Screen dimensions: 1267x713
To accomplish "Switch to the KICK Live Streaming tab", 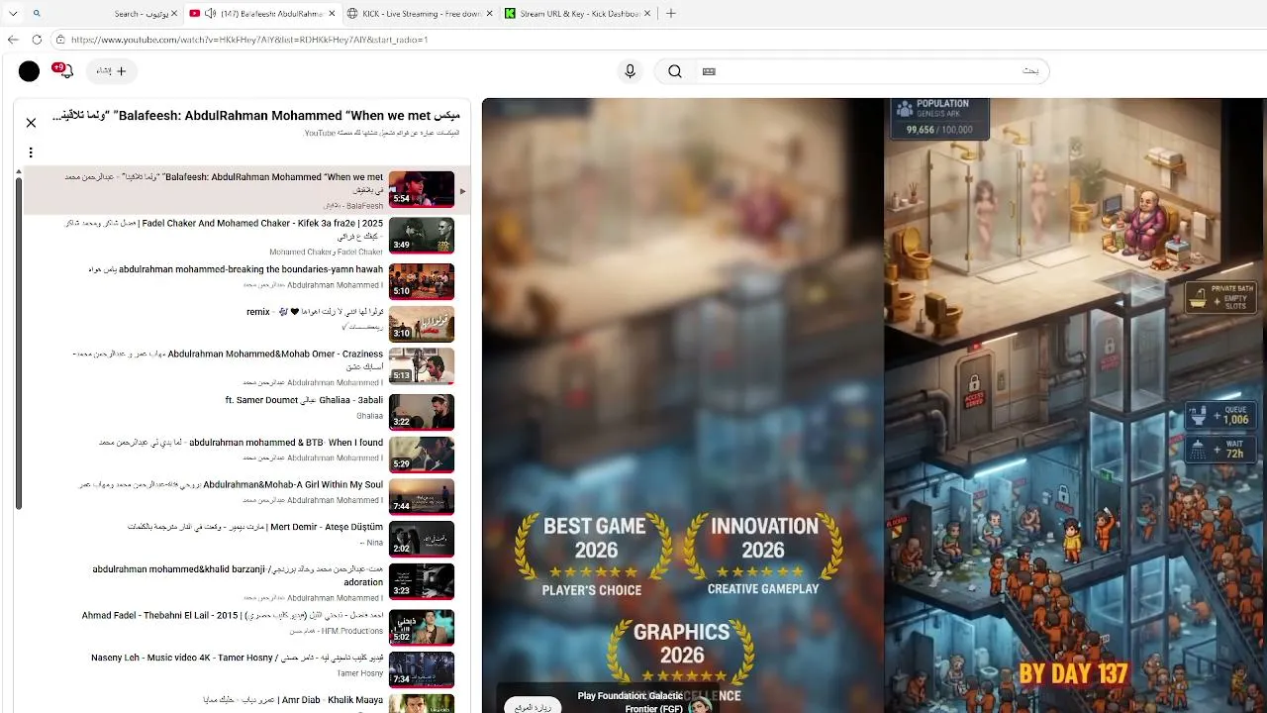I will 419,14.
